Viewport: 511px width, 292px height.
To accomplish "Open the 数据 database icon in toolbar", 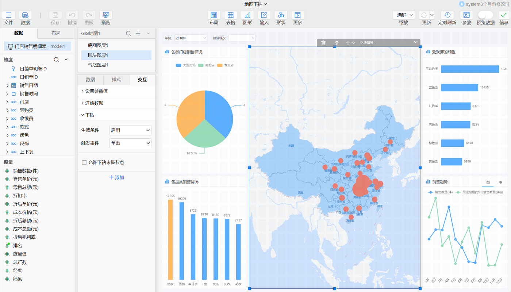I will [25, 15].
